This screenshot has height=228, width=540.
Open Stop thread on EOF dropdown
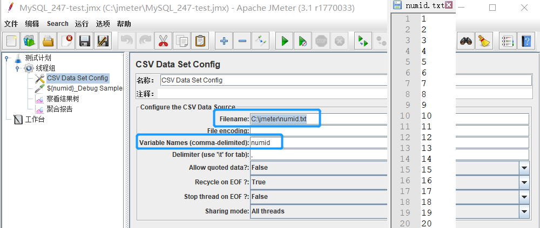(x=524, y=197)
